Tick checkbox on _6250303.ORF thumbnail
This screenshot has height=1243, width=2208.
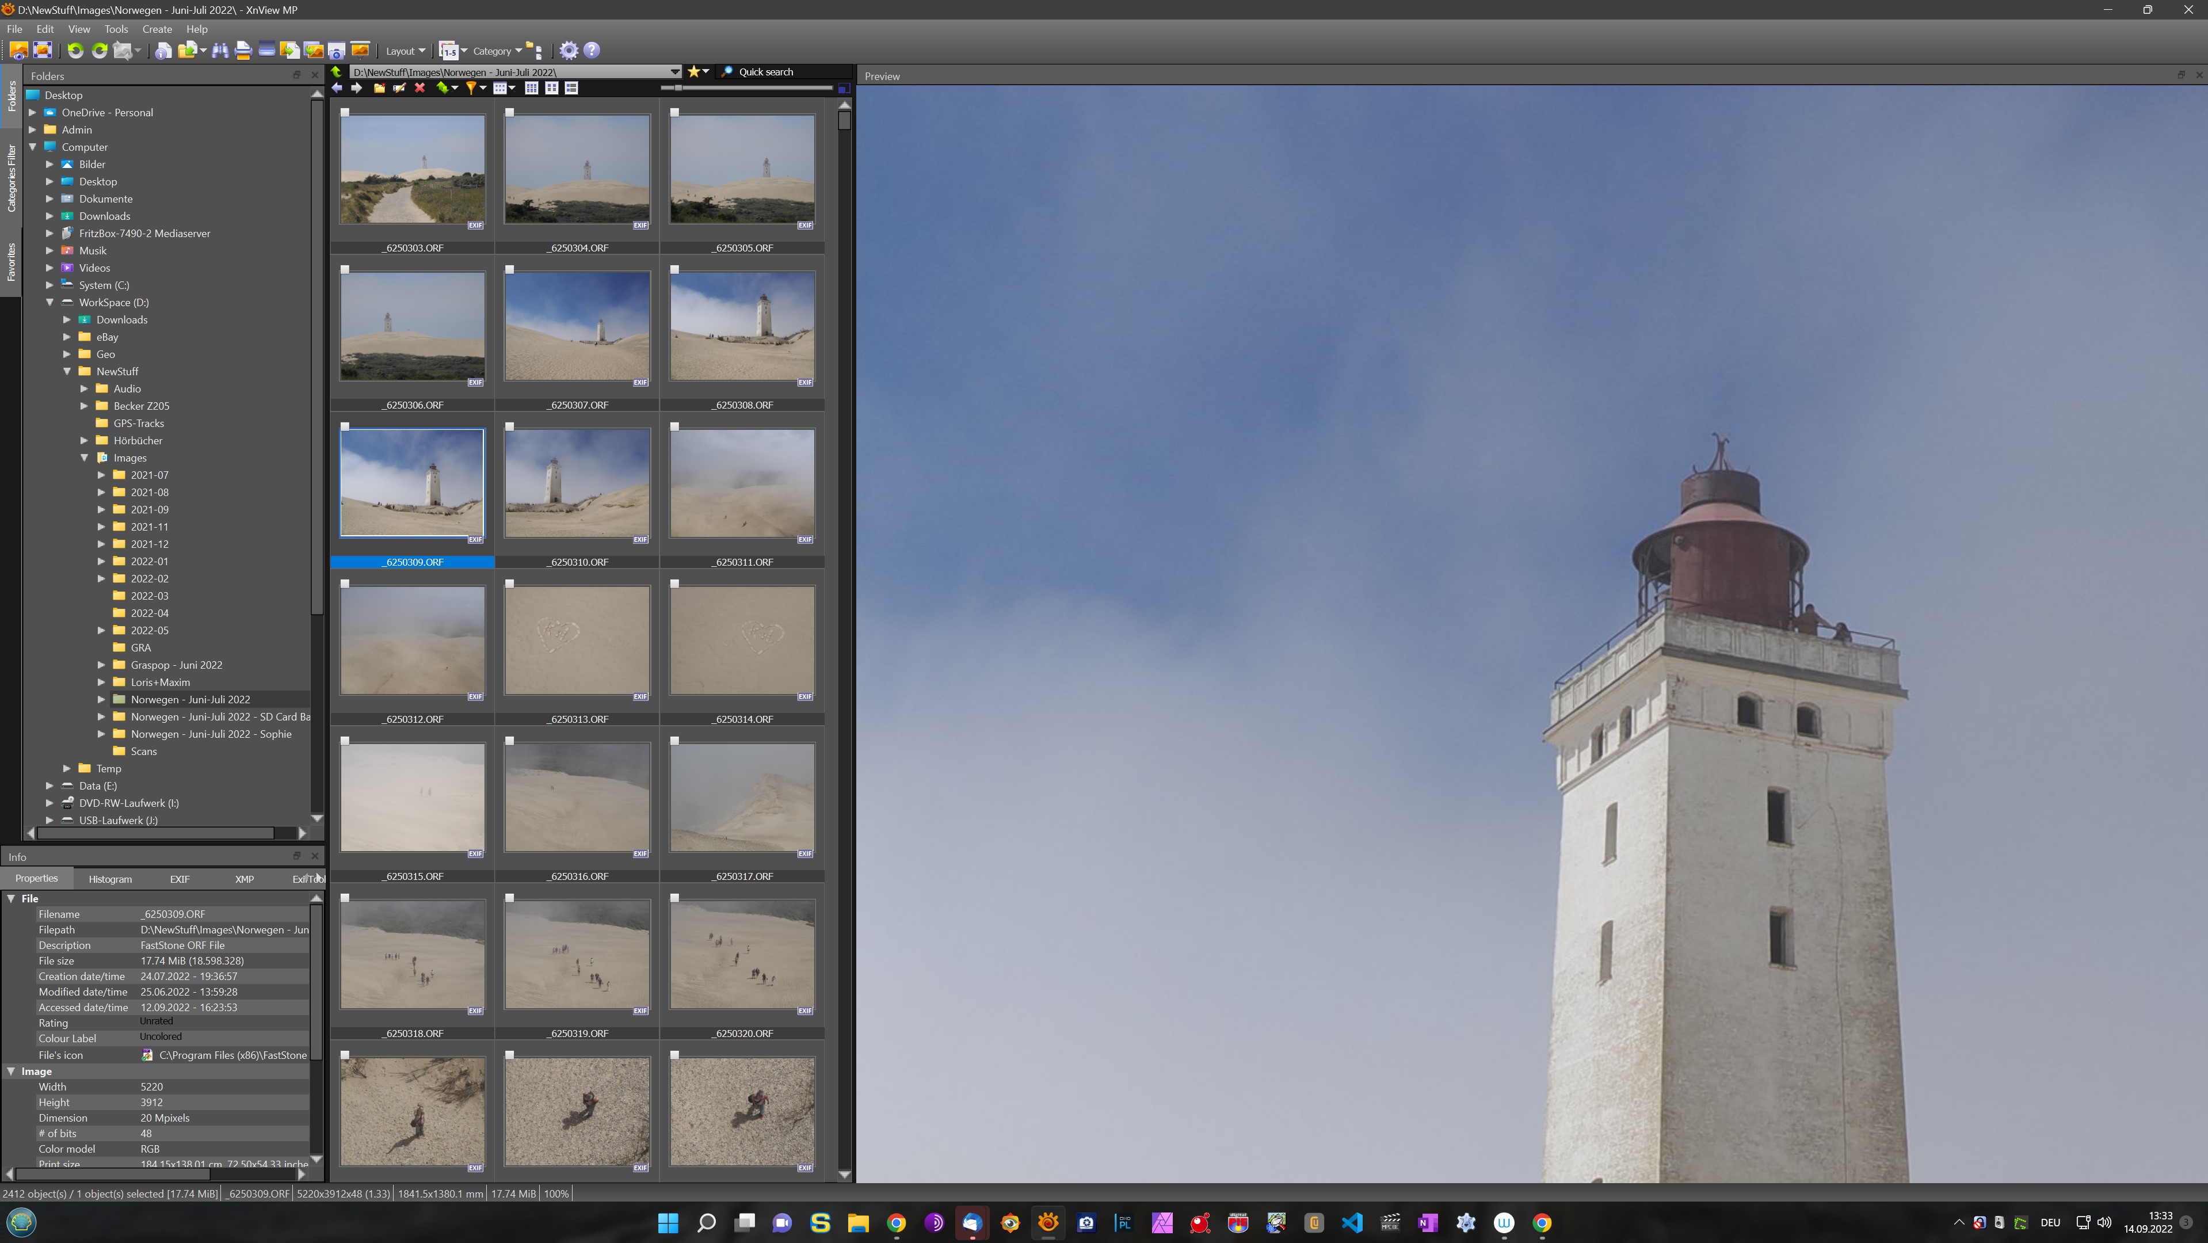click(x=345, y=112)
